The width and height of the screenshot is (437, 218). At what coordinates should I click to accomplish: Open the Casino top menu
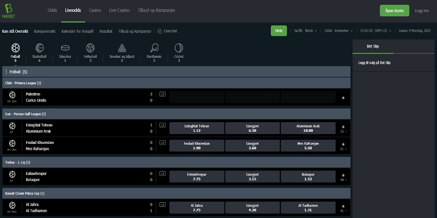coord(95,10)
